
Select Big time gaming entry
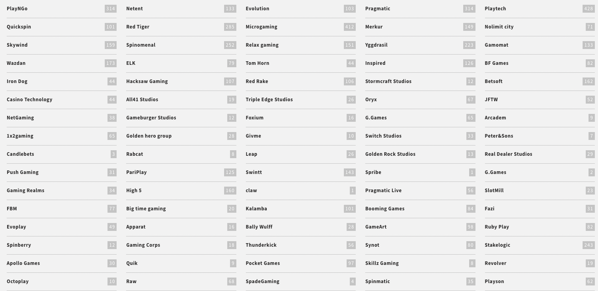pyautogui.click(x=181, y=209)
